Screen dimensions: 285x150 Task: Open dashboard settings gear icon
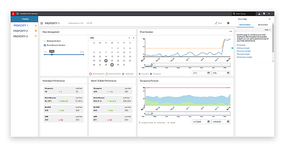[x=228, y=23]
